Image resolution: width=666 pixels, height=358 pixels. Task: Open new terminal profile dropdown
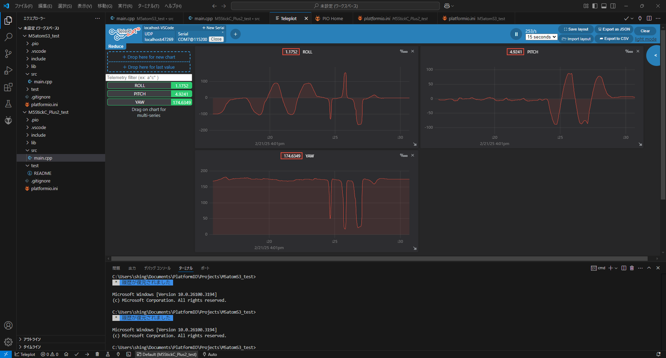[616, 268]
